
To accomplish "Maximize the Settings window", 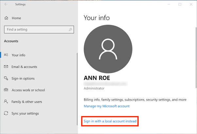I will [x=180, y=5].
